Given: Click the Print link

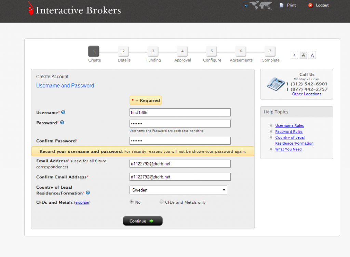Looking at the screenshot, I should pos(291,5).
